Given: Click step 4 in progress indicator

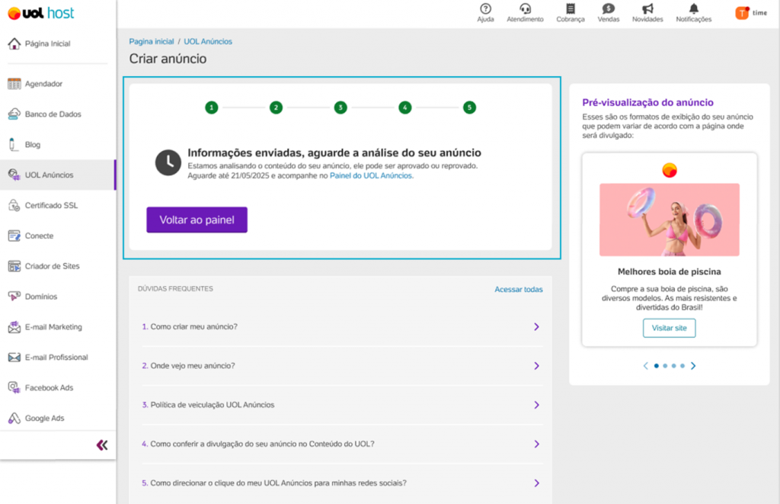Looking at the screenshot, I should coord(405,107).
